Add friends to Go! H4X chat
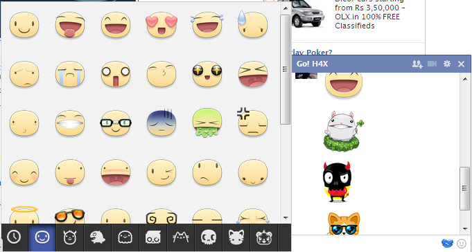This screenshot has width=472, height=252. [417, 64]
